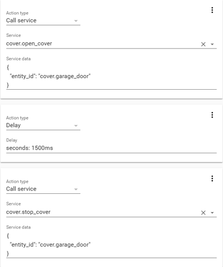Viewport: 223px width, 267px height.
Task: Click 'Delay' field label above seconds value
Action: [12, 140]
